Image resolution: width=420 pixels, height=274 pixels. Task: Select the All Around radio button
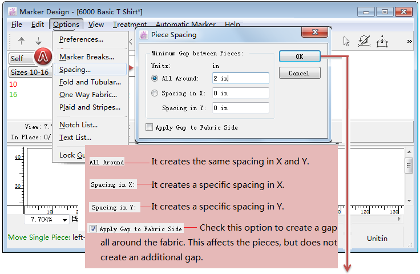point(155,78)
